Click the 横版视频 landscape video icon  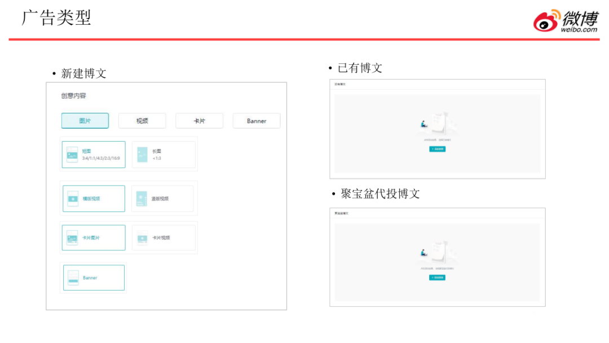(73, 199)
